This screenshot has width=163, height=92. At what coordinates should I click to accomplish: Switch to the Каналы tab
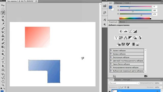(x=118, y=80)
